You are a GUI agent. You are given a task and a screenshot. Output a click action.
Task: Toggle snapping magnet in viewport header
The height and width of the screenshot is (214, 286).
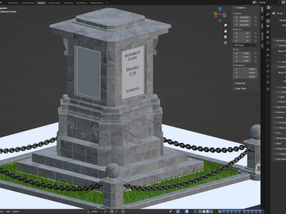tap(112, 212)
